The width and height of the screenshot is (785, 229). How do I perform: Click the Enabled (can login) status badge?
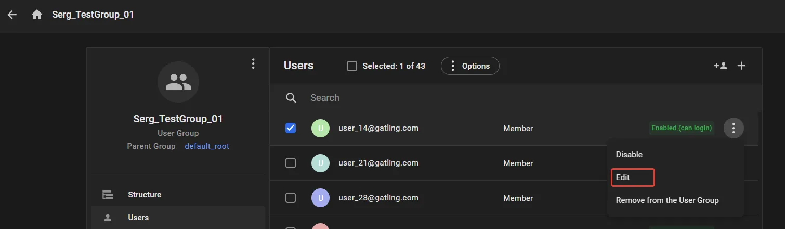pyautogui.click(x=682, y=128)
